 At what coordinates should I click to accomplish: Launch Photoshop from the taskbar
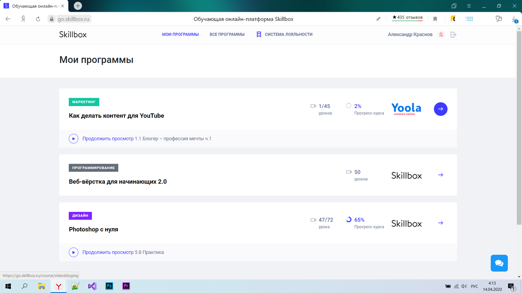109,286
